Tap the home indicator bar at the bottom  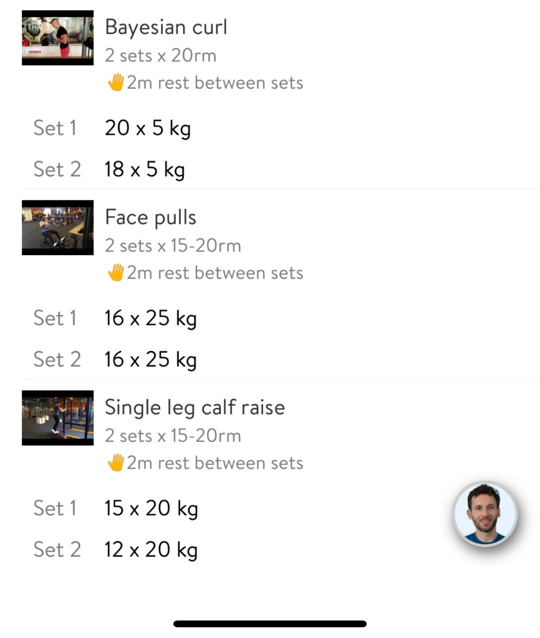(x=270, y=624)
